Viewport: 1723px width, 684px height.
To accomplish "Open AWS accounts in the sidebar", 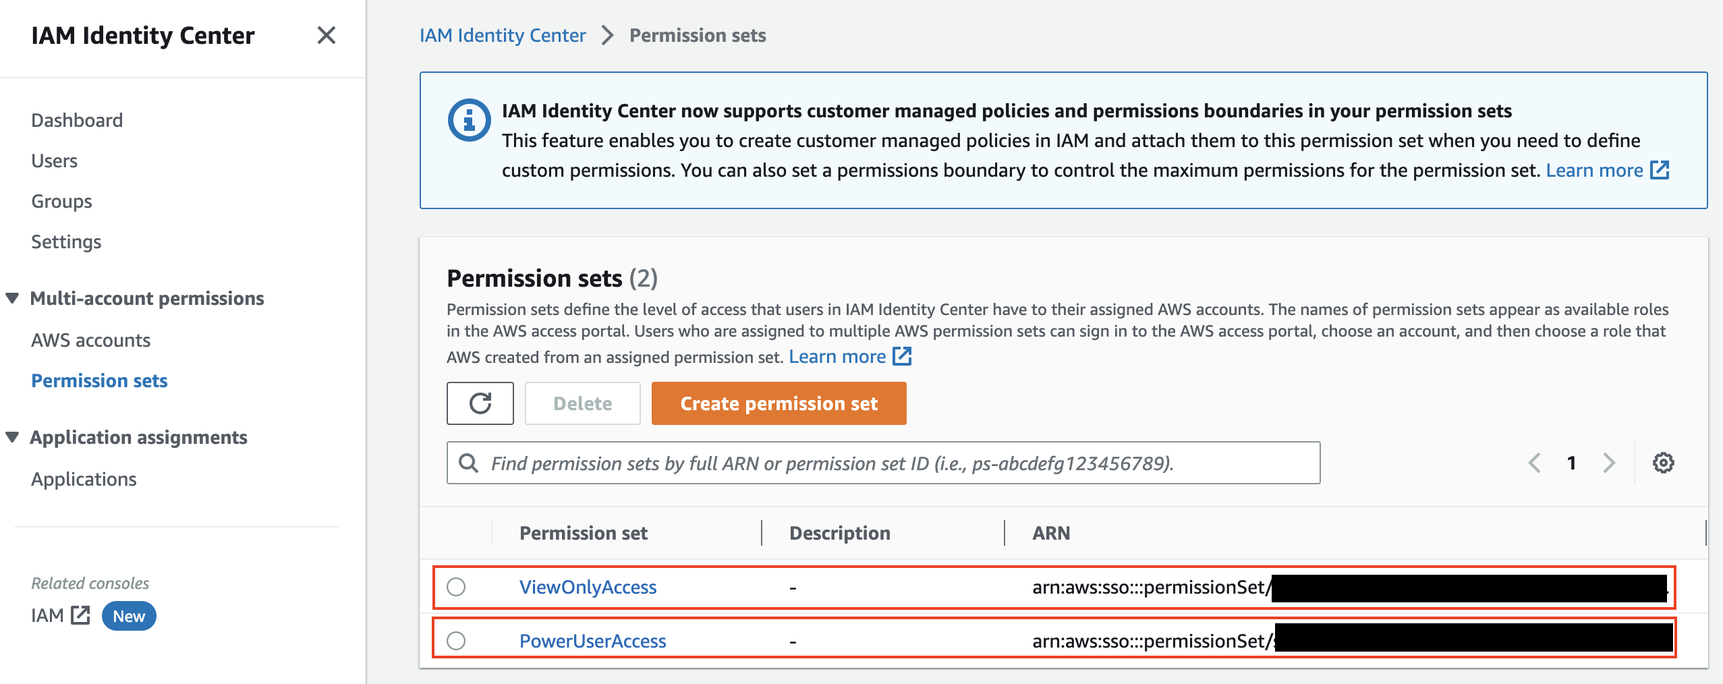I will pyautogui.click(x=91, y=340).
